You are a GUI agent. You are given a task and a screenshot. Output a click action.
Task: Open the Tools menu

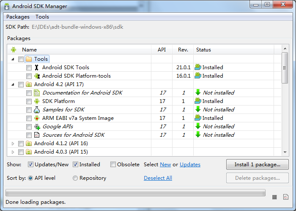(x=42, y=17)
